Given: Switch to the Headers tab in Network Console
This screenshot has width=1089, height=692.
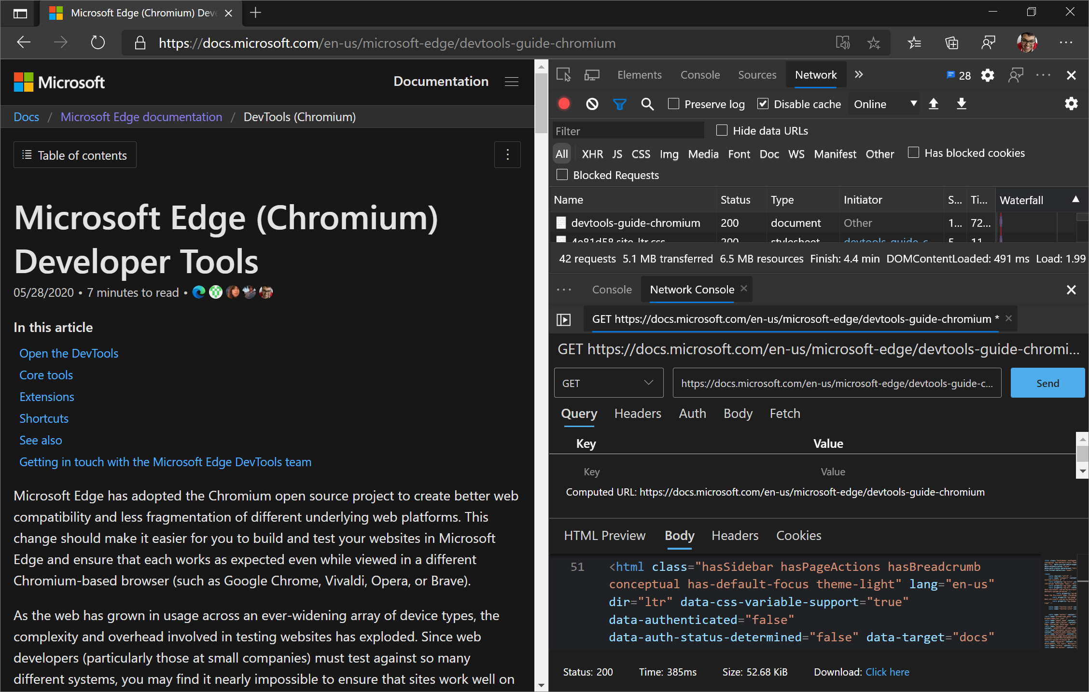Looking at the screenshot, I should click(637, 414).
